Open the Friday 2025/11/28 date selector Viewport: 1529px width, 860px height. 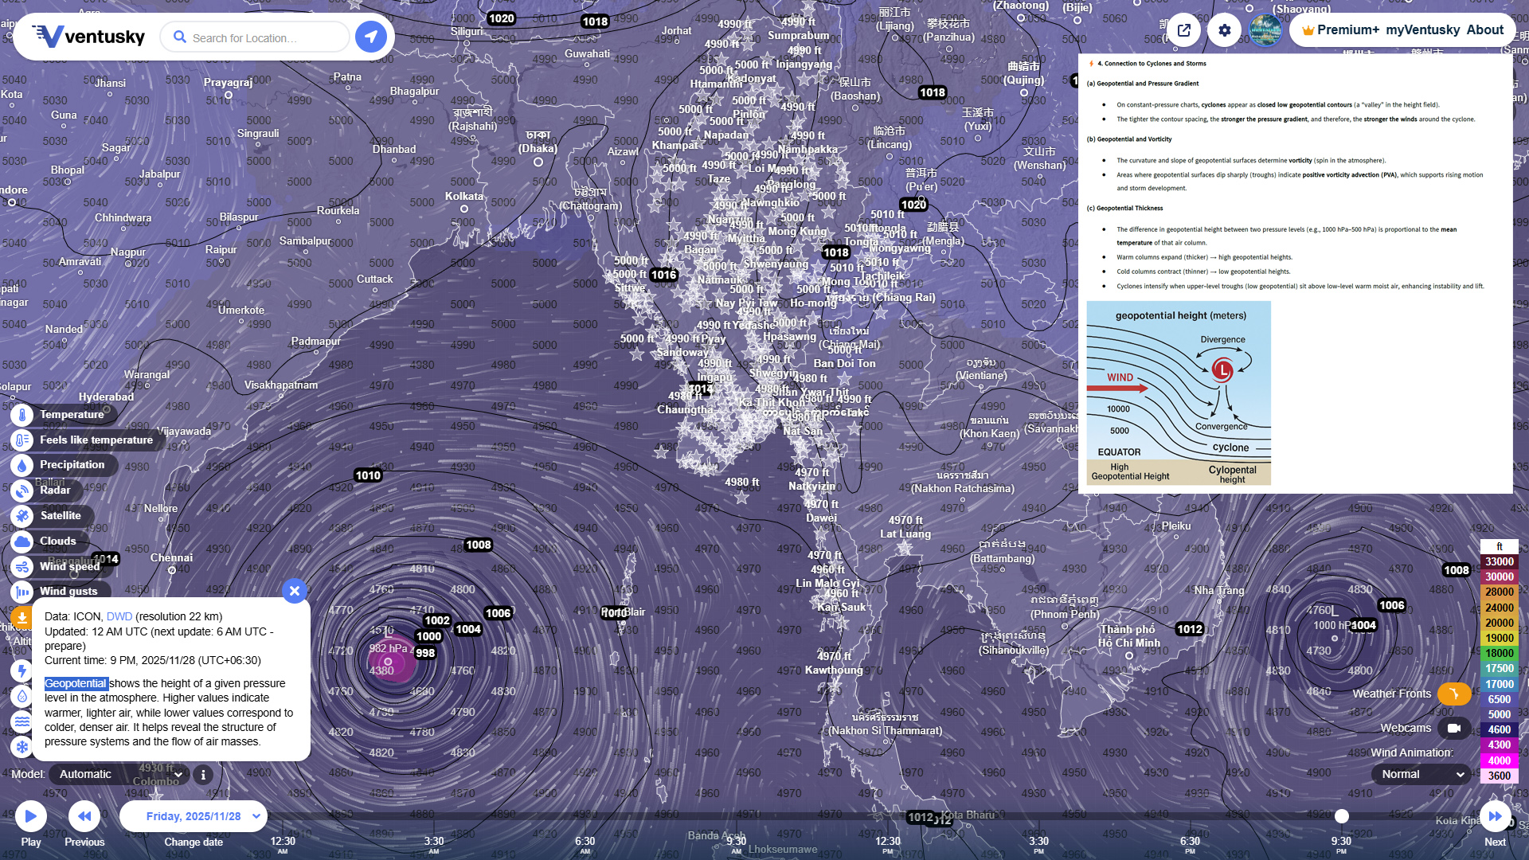point(194,816)
